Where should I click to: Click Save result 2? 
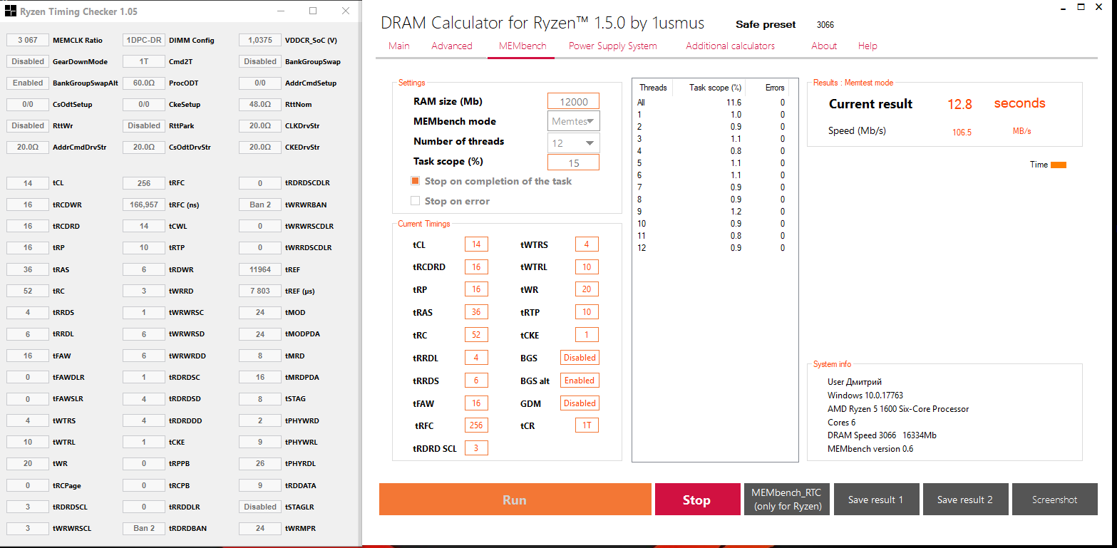pos(965,500)
